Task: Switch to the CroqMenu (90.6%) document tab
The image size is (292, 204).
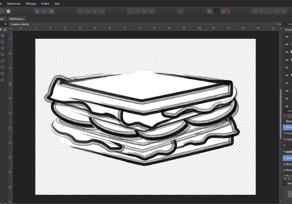Action: (x=20, y=24)
